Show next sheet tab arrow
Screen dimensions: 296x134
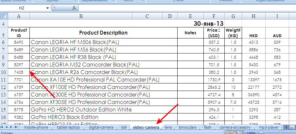pyautogui.click(x=11, y=127)
